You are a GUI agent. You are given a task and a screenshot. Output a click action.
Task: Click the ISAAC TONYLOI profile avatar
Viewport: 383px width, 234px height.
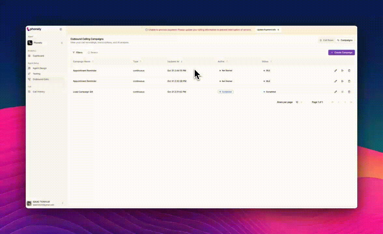(x=29, y=203)
